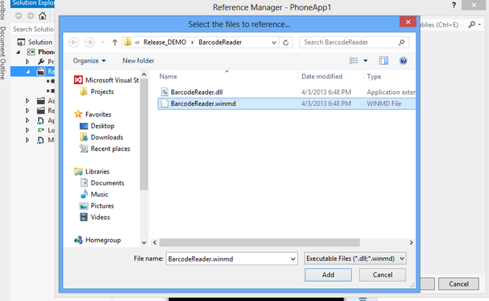
Task: Click Solution Explorer back arrow
Action: click(x=19, y=16)
